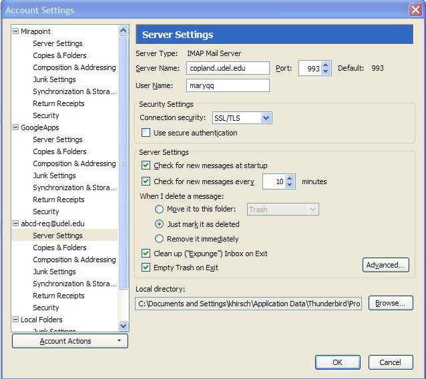The image size is (426, 379).
Task: Enable Use secure authentication checkbox
Action: tap(146, 133)
